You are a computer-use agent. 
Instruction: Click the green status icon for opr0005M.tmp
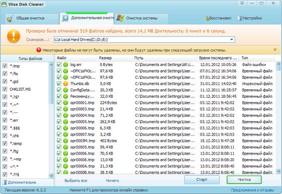(x=65, y=141)
